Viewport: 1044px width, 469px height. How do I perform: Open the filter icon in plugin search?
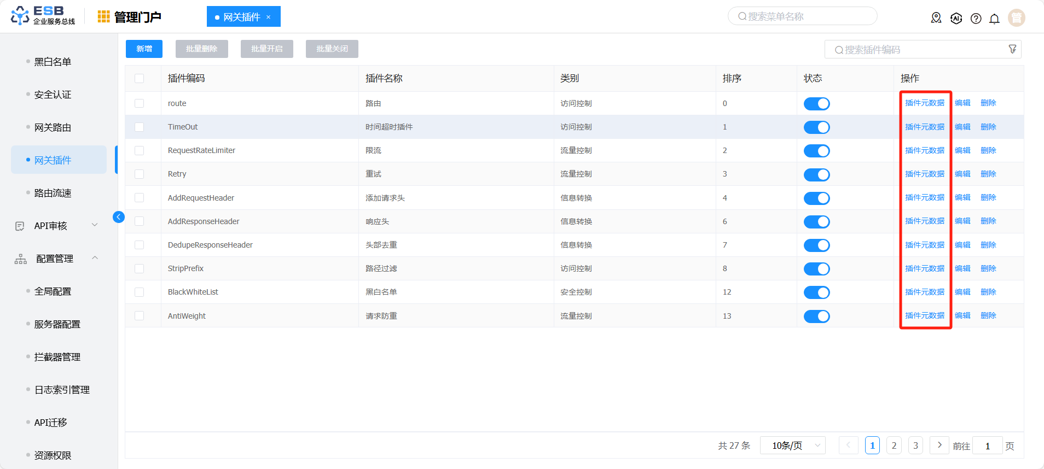tap(1012, 49)
